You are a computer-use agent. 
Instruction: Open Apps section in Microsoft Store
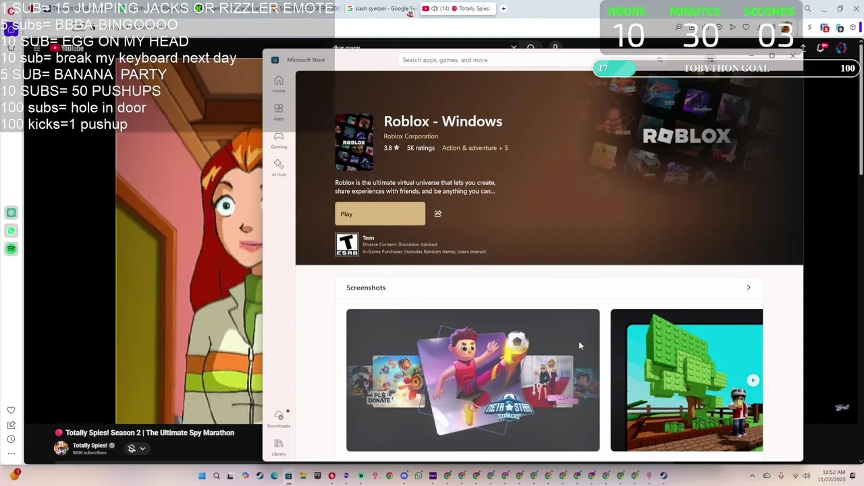pos(279,112)
